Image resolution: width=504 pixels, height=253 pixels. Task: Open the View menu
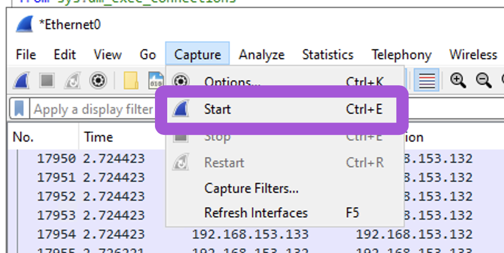click(x=108, y=55)
